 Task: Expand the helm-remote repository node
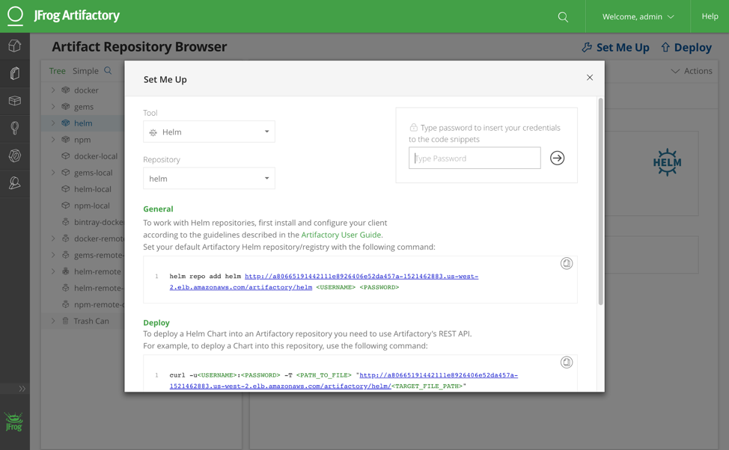53,271
